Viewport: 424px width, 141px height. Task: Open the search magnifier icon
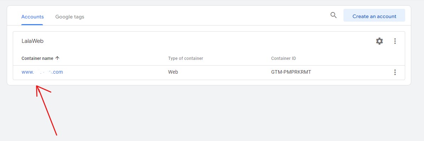[x=334, y=15]
